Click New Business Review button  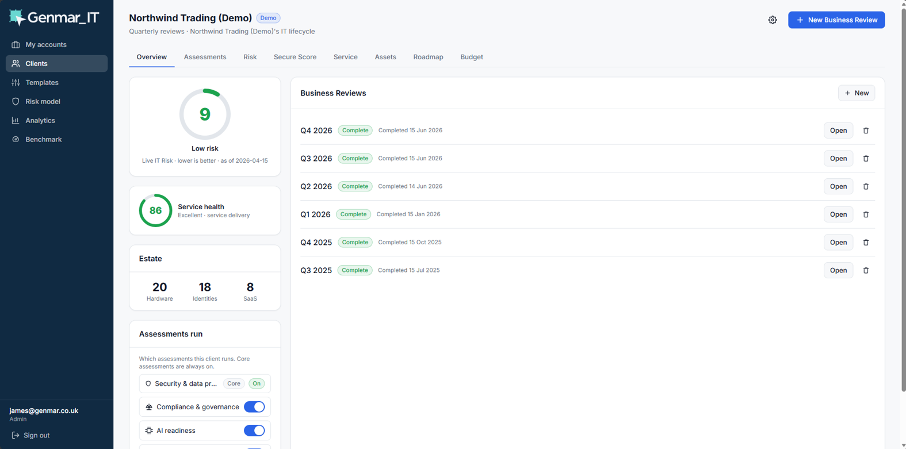point(836,20)
